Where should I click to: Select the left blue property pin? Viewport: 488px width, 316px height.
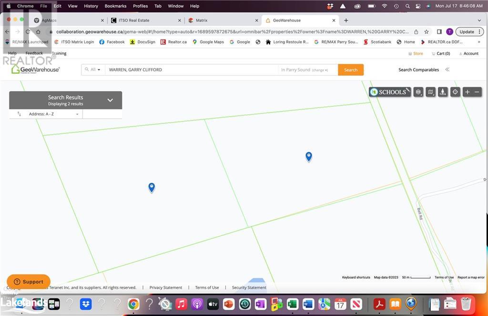click(x=152, y=187)
